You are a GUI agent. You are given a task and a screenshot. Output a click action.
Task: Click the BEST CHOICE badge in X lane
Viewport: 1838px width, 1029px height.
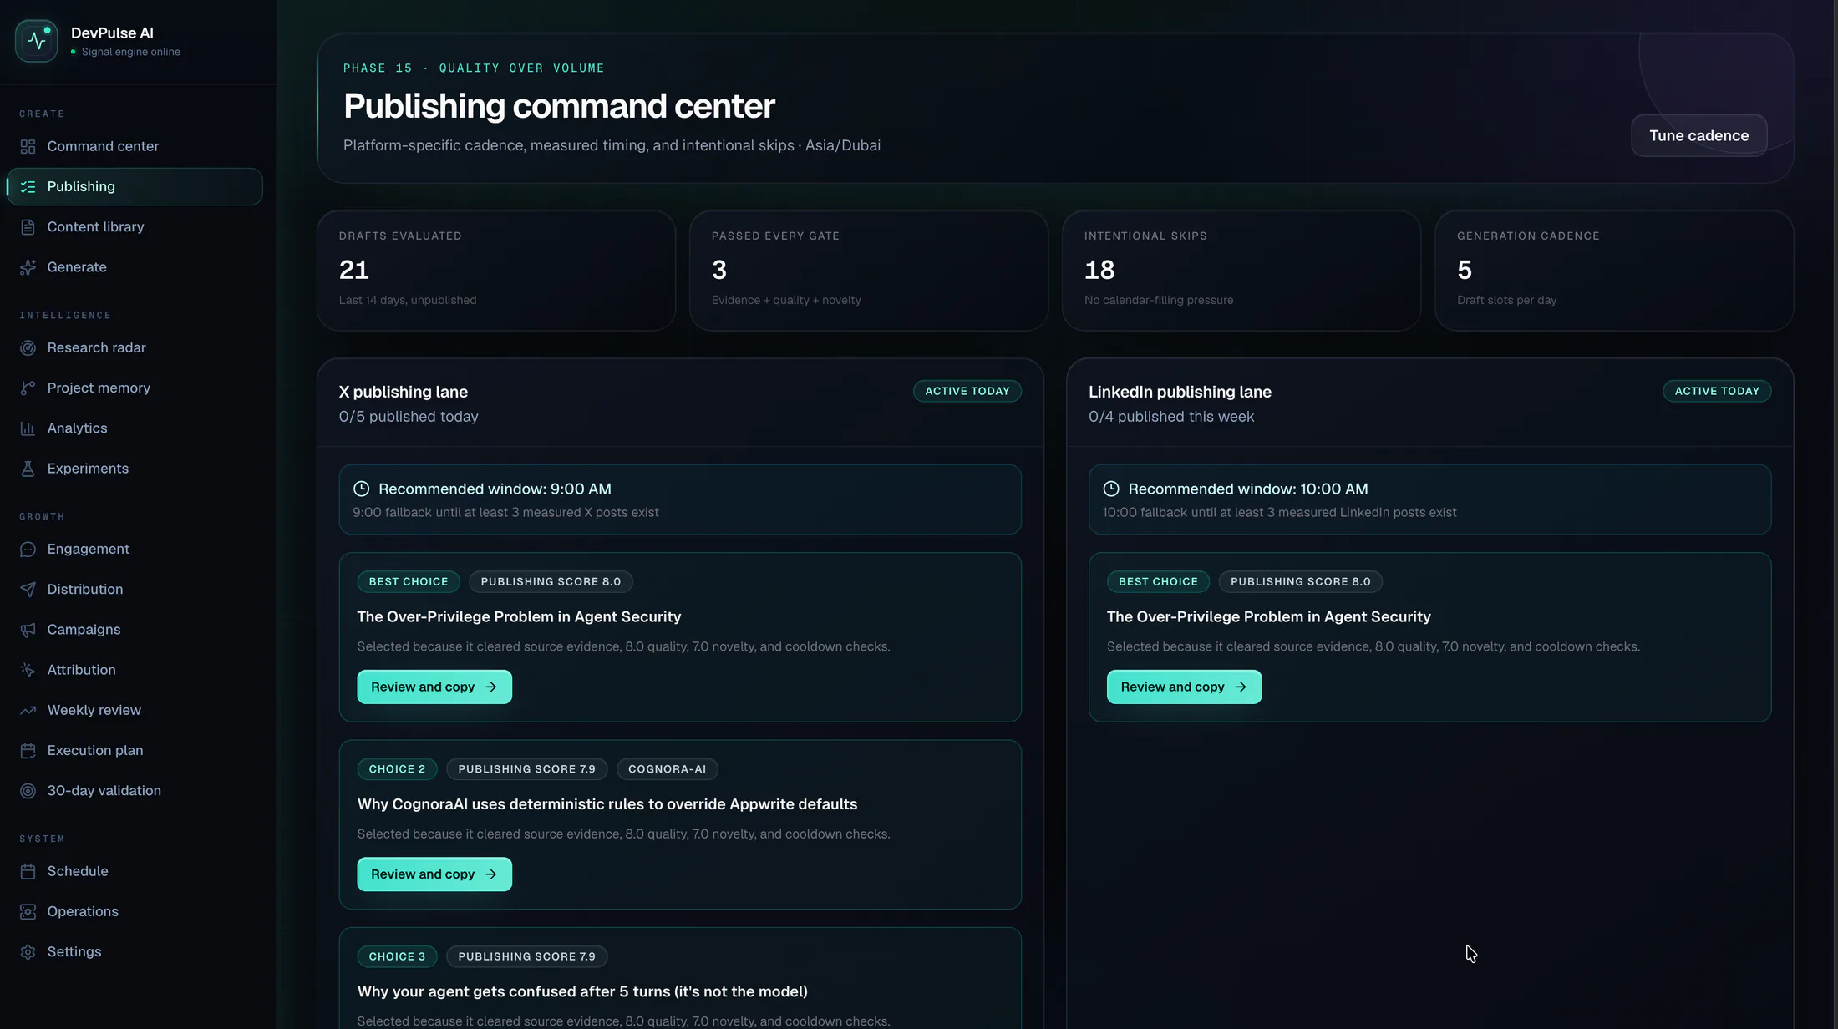click(x=409, y=581)
